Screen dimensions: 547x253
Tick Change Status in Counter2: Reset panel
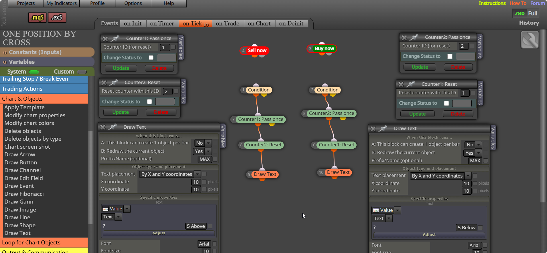click(149, 101)
